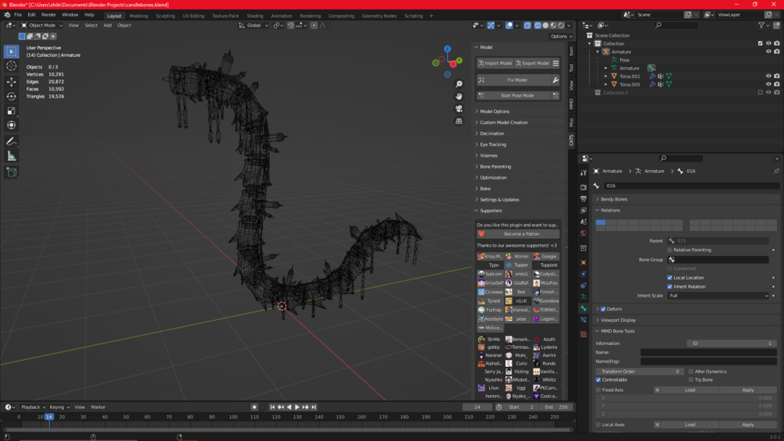Switch to Sculpting workspace tab
The image size is (784, 441).
[x=165, y=16]
